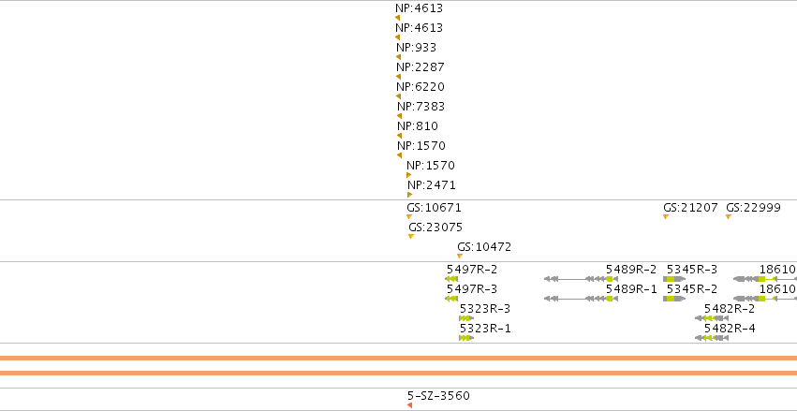This screenshot has height=411, width=797.
Task: Select the GS:10671 downward triangle marker
Action: coord(409,217)
